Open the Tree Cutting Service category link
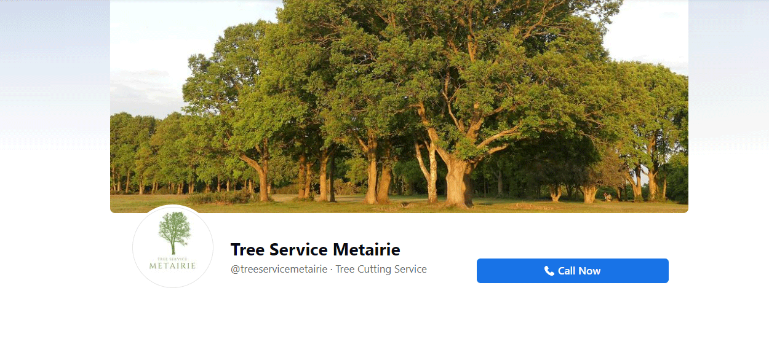 click(381, 269)
